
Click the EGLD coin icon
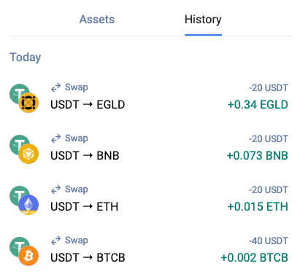[28, 103]
